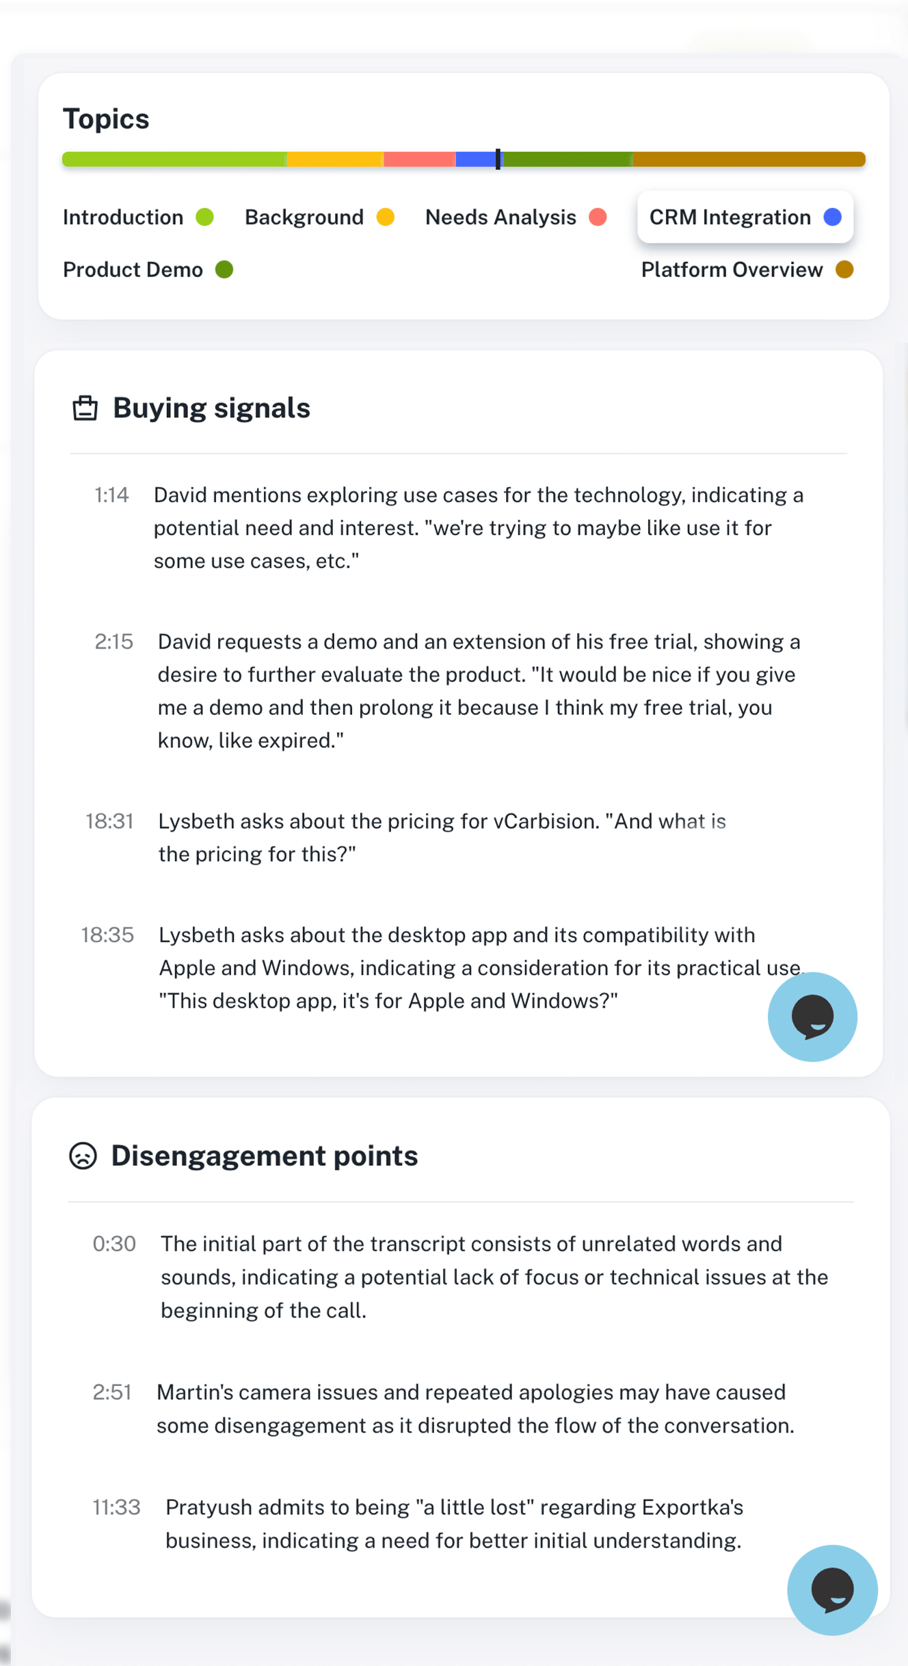Select the Background topic label
This screenshot has width=908, height=1666.
click(304, 217)
